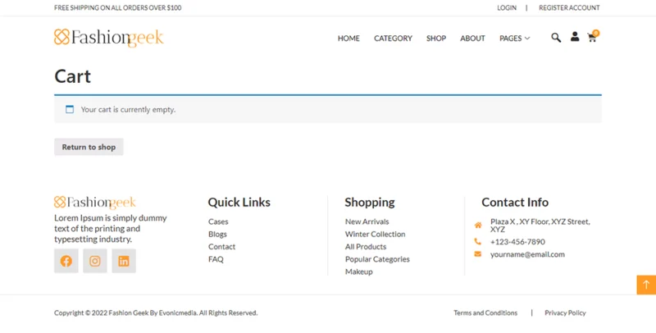Click the Fashiongeek logo in the header
Image resolution: width=656 pixels, height=333 pixels.
click(x=109, y=38)
